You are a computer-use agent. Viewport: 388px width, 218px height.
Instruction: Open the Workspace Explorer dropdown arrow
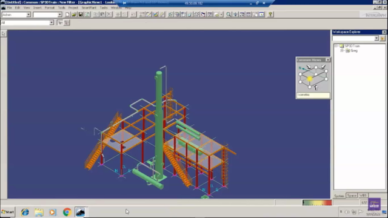tap(376, 38)
